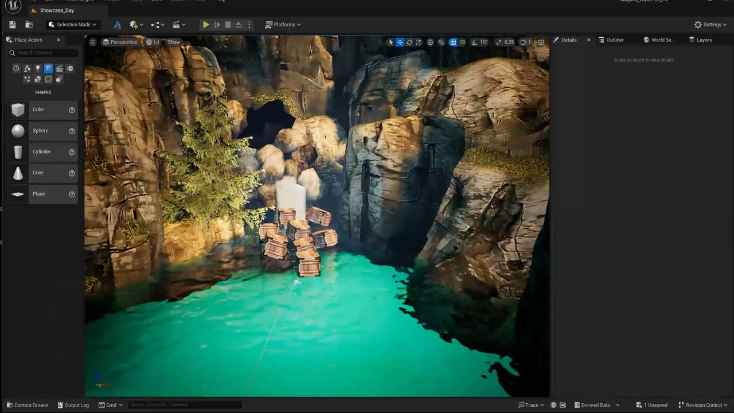Open the viewport Show flags menu
The width and height of the screenshot is (734, 413).
(x=174, y=42)
